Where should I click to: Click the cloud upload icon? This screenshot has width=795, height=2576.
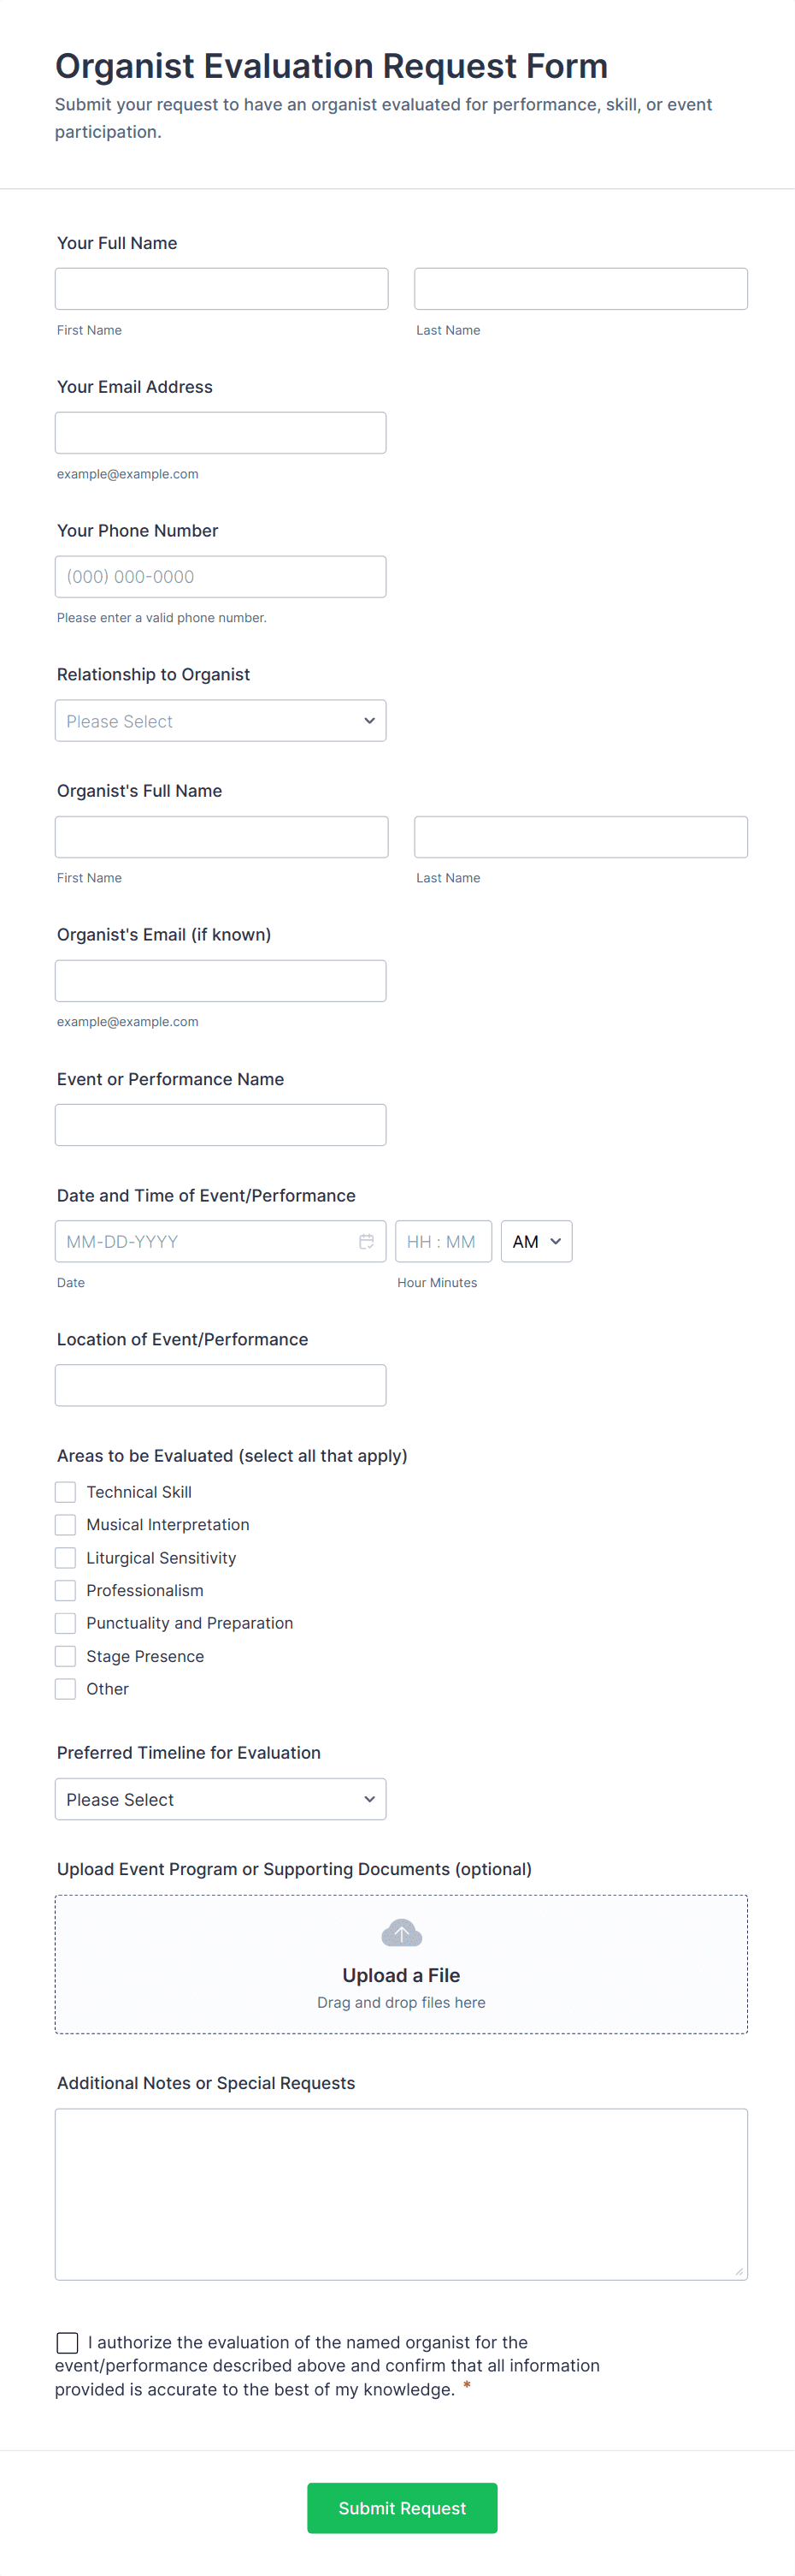[x=402, y=1932]
